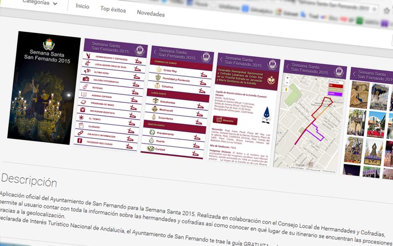This screenshot has height=246, width=393.
Task: Click the blue nazareno hooded figure
Action: [266, 115]
